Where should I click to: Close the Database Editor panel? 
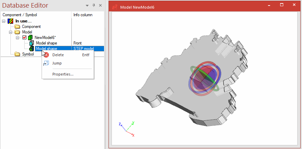pos(100,6)
